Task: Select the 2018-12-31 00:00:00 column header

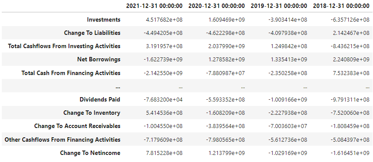Action: point(341,6)
